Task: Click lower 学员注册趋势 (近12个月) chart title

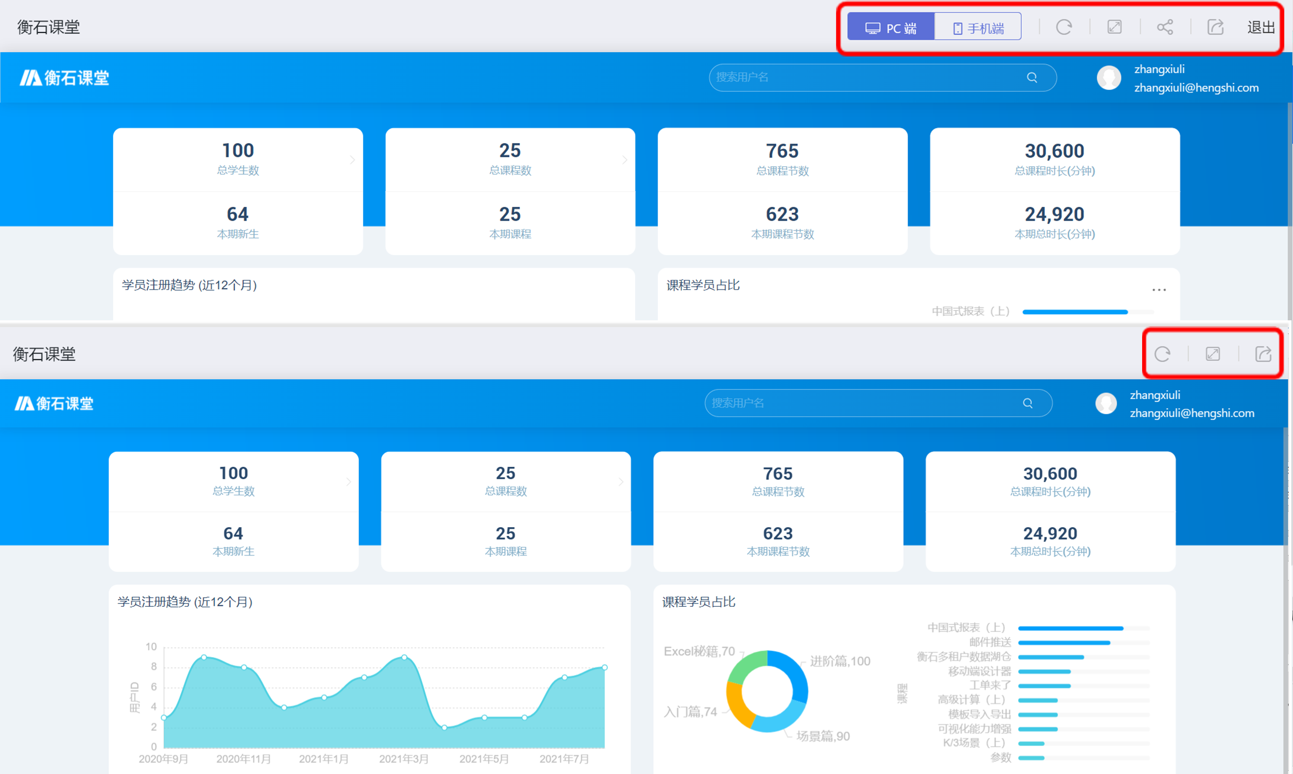Action: [x=185, y=602]
